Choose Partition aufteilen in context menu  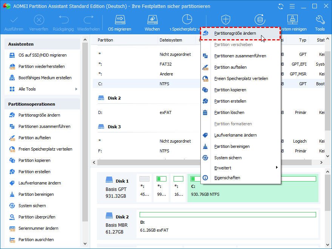(x=241, y=67)
